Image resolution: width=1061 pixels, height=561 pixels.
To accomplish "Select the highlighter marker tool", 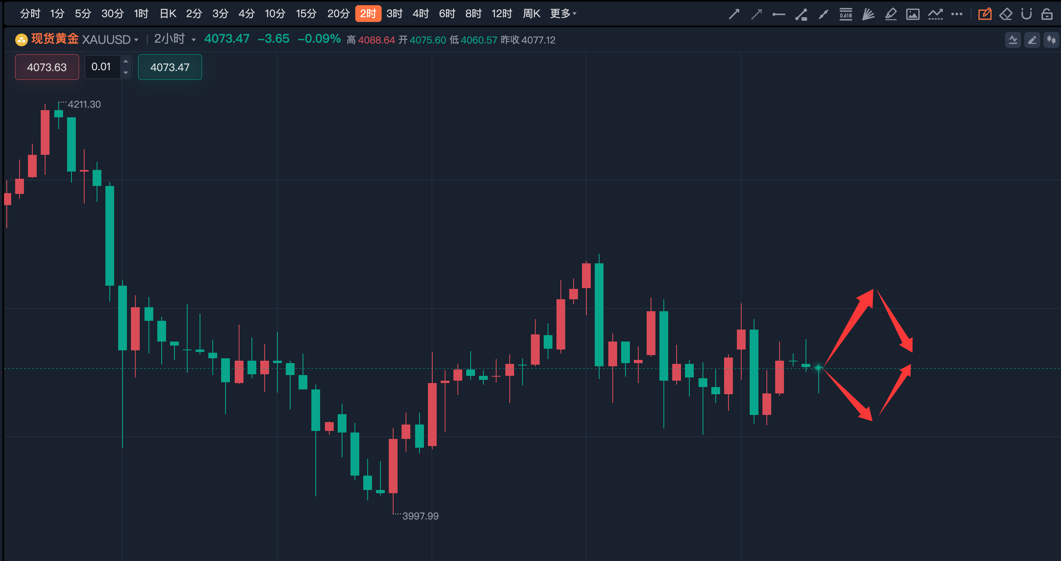I will coord(891,14).
